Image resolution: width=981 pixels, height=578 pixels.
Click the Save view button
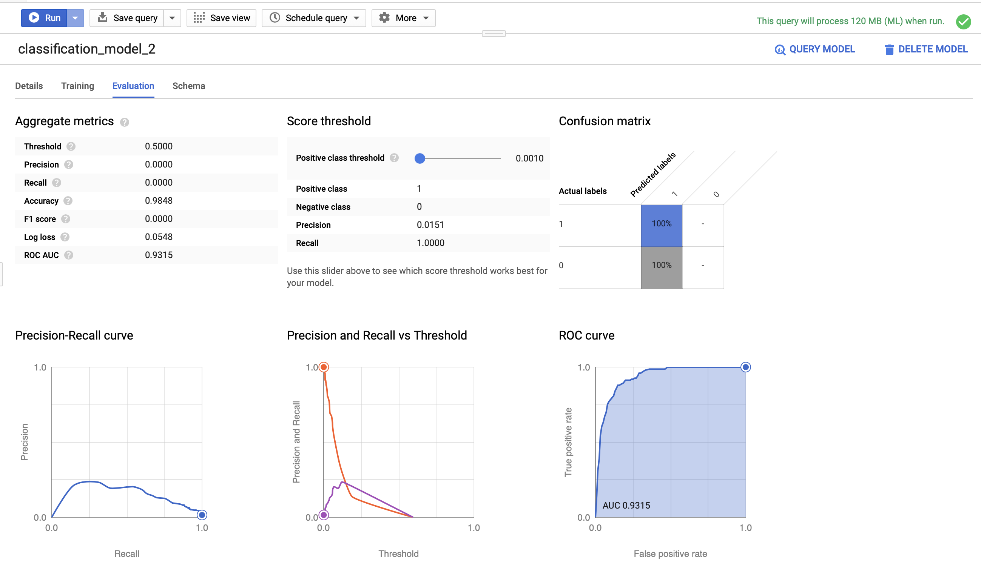(x=221, y=18)
